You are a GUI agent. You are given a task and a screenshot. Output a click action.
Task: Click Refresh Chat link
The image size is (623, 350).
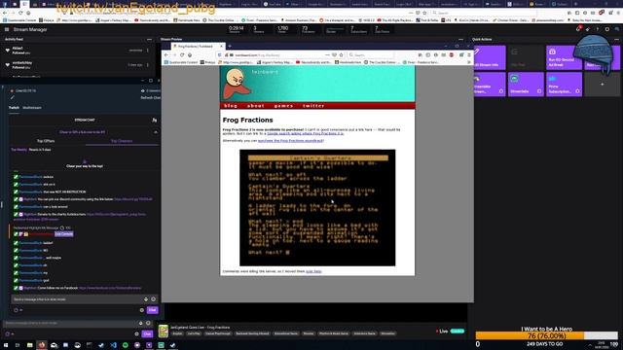pos(150,97)
